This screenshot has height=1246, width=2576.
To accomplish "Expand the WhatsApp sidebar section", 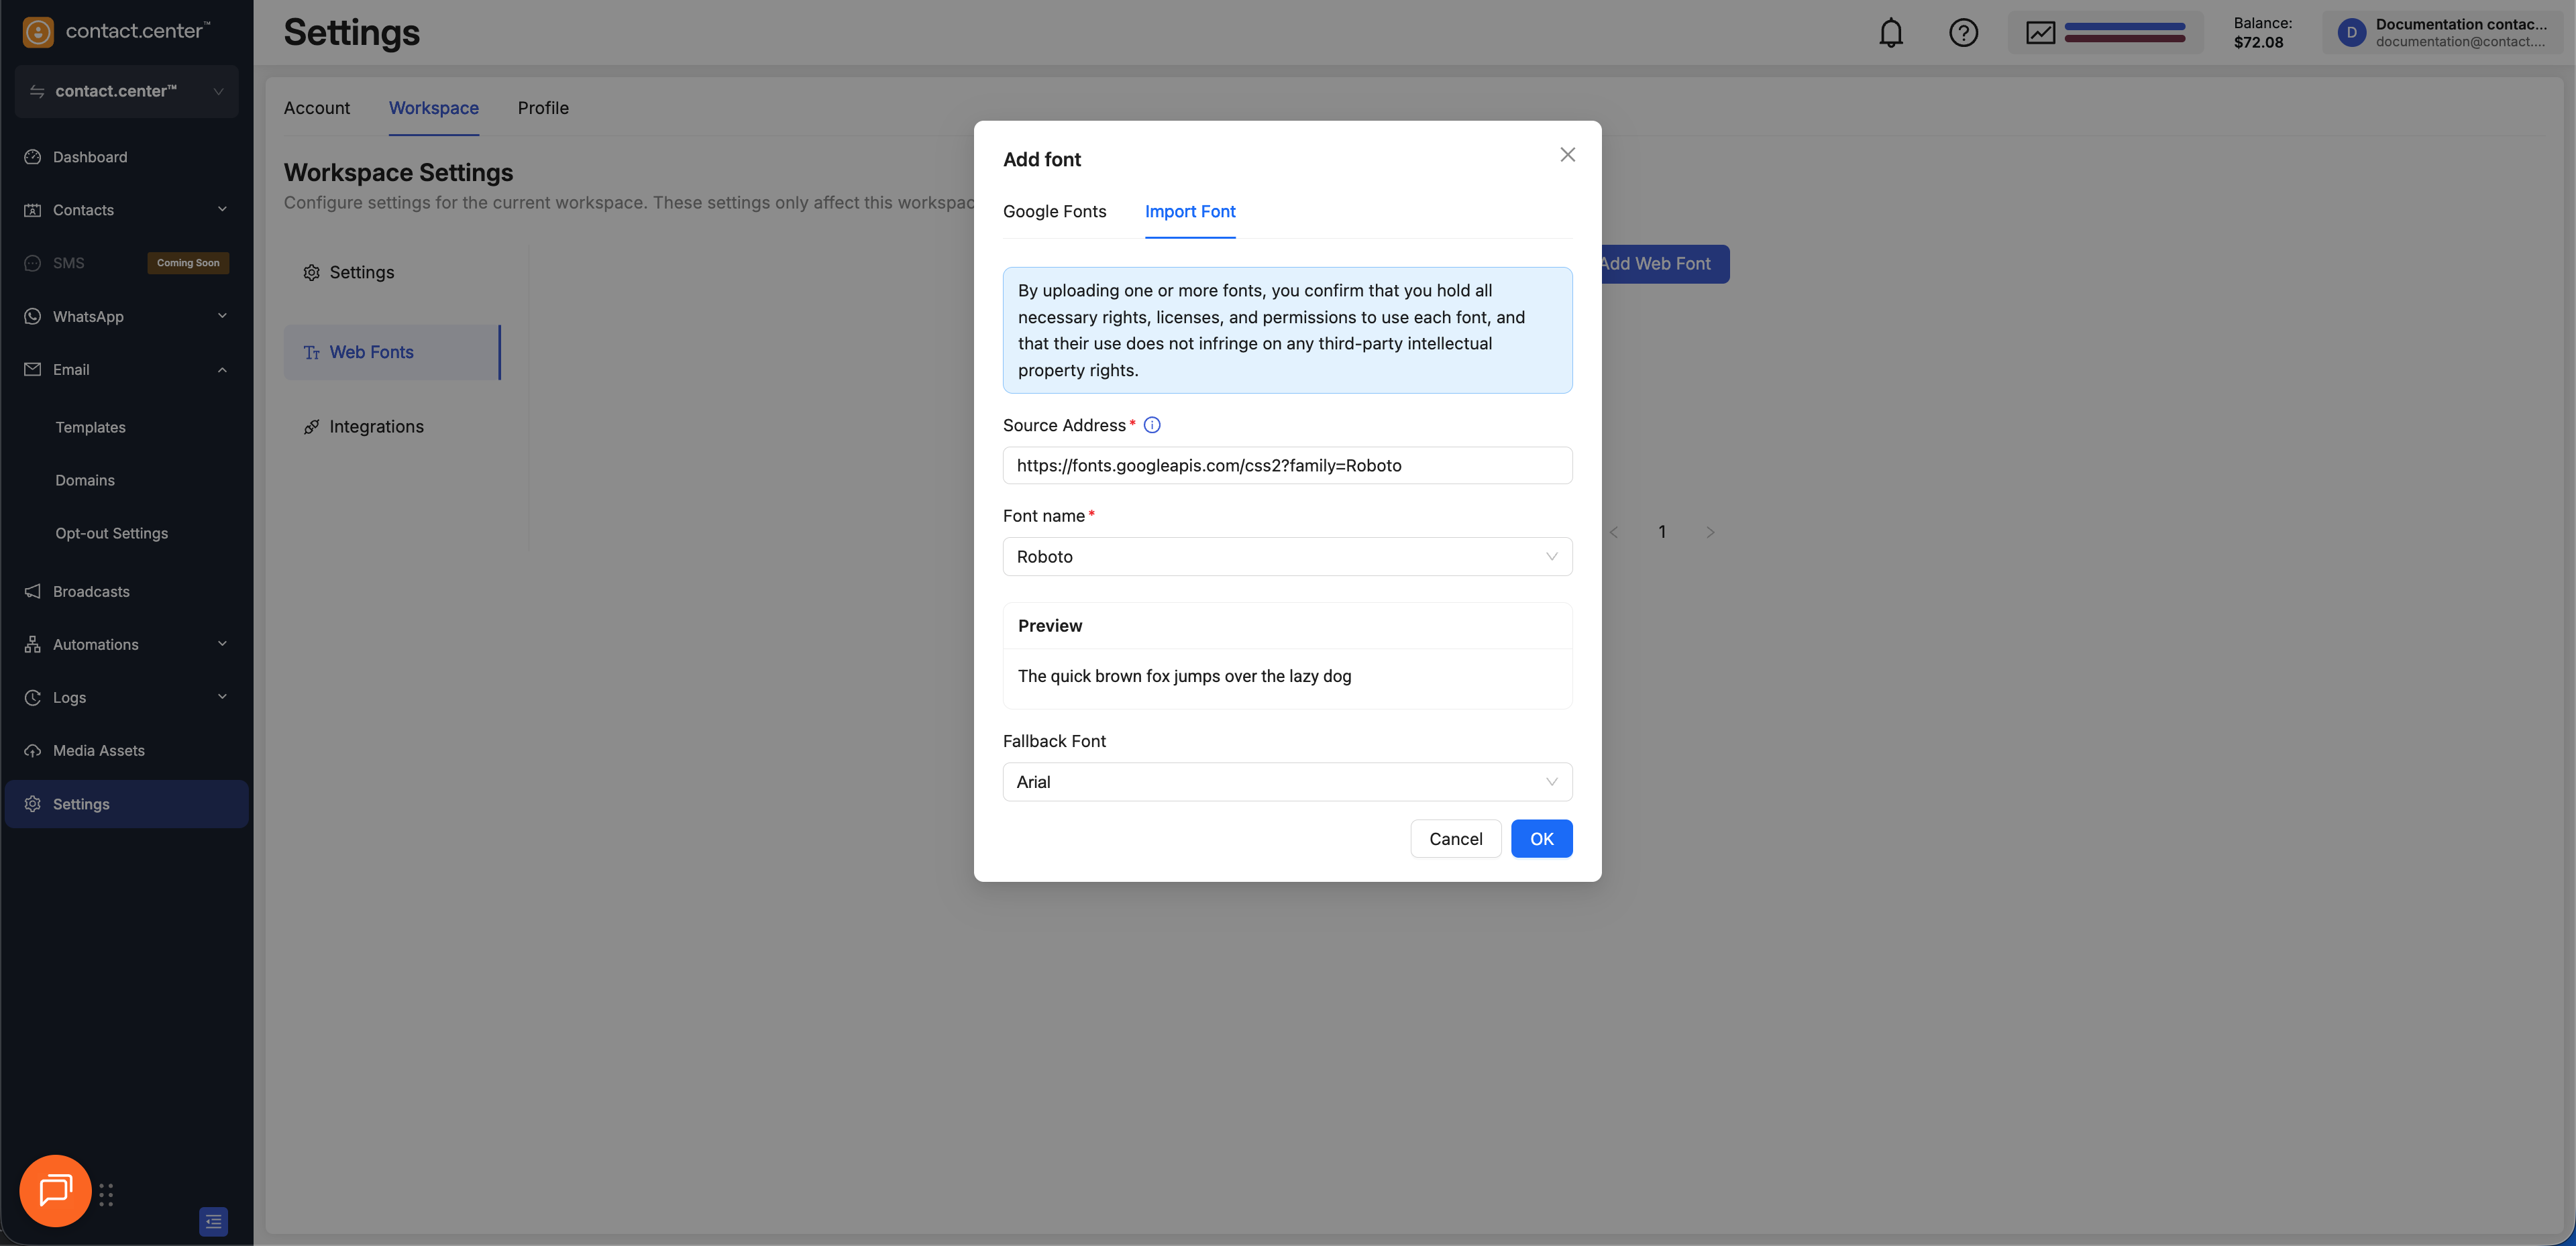I will (222, 316).
